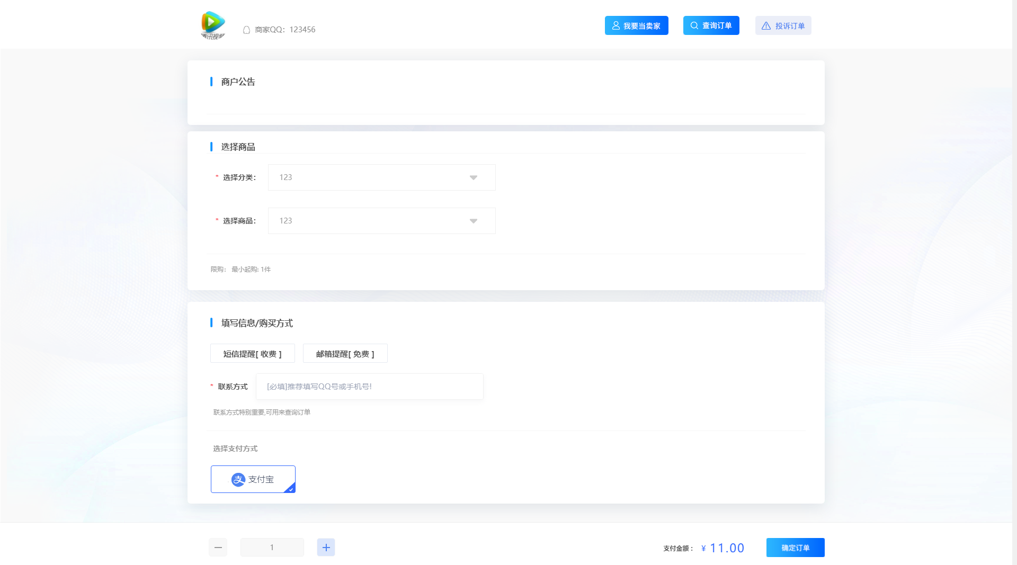
Task: Confirm the order with 确定订单
Action: point(796,548)
